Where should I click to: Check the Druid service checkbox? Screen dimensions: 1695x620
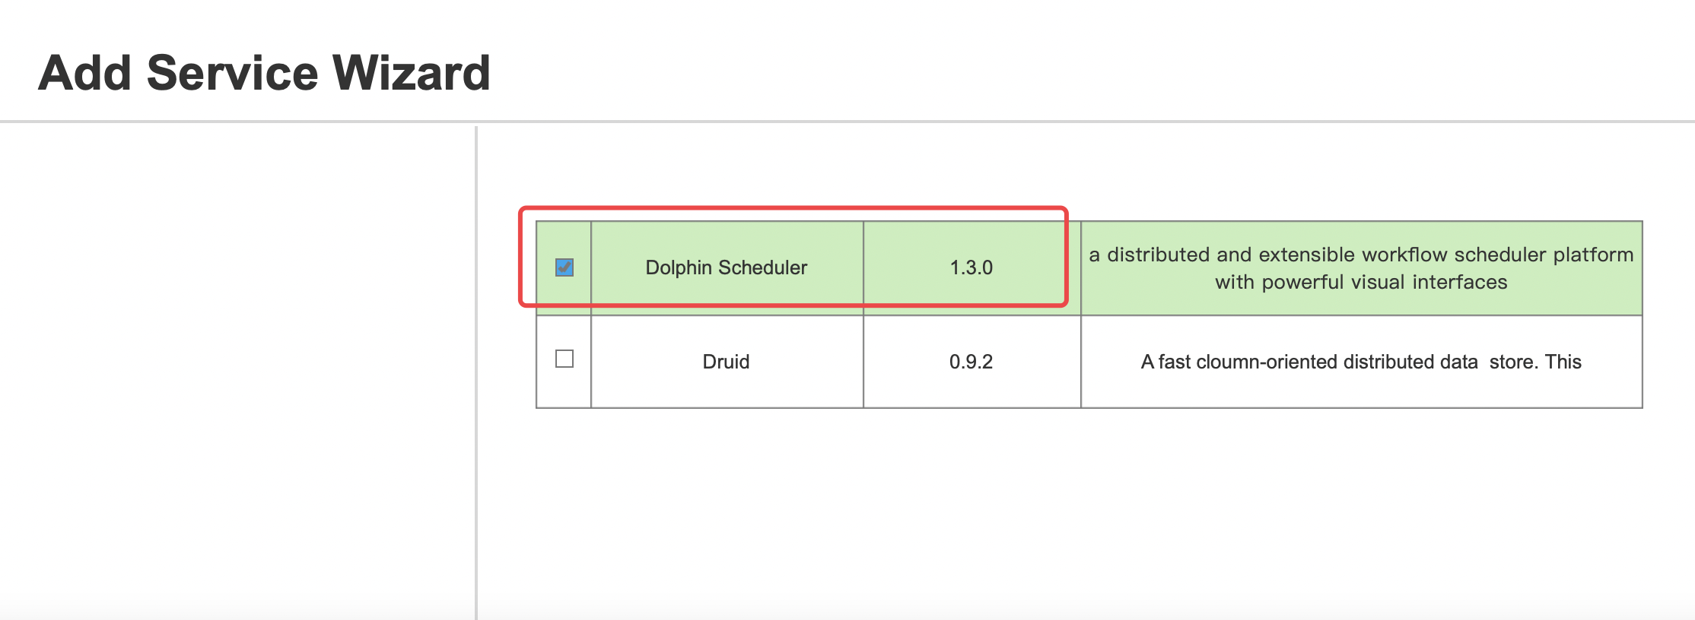[x=564, y=359]
